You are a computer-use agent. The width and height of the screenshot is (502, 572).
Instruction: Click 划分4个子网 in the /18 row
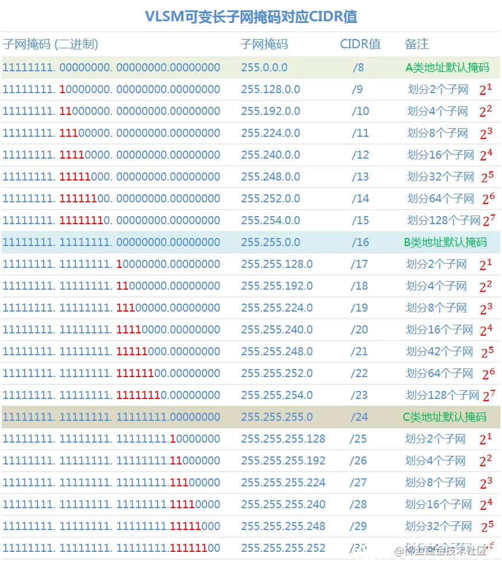pos(436,286)
